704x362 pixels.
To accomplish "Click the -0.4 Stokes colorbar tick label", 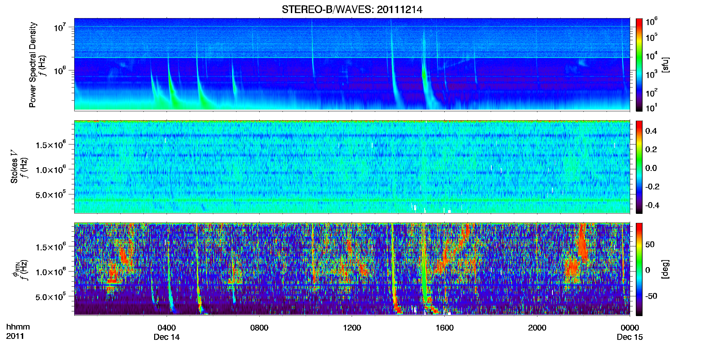I will (x=652, y=205).
